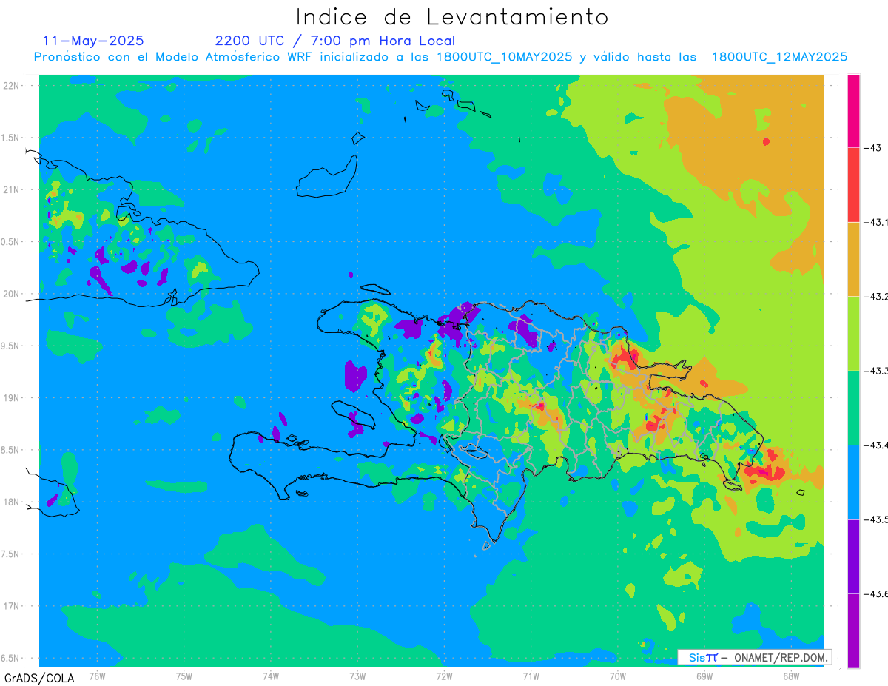Select the blue color bar segment above -43.5

[853, 482]
